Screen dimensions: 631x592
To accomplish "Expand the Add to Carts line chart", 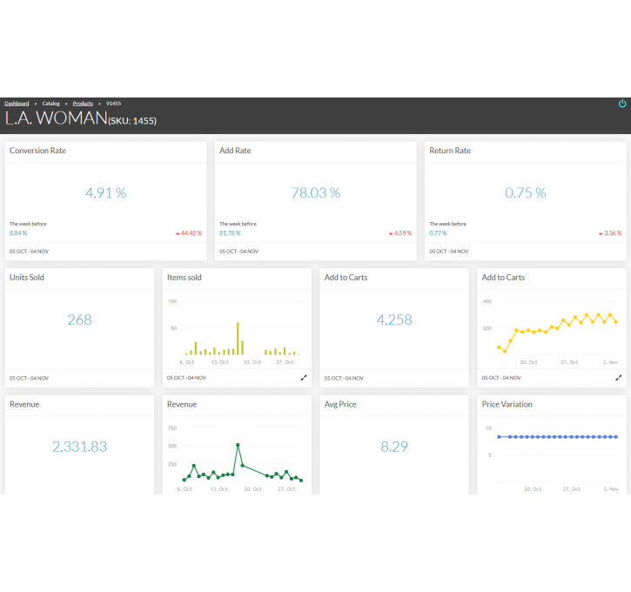I will (619, 378).
